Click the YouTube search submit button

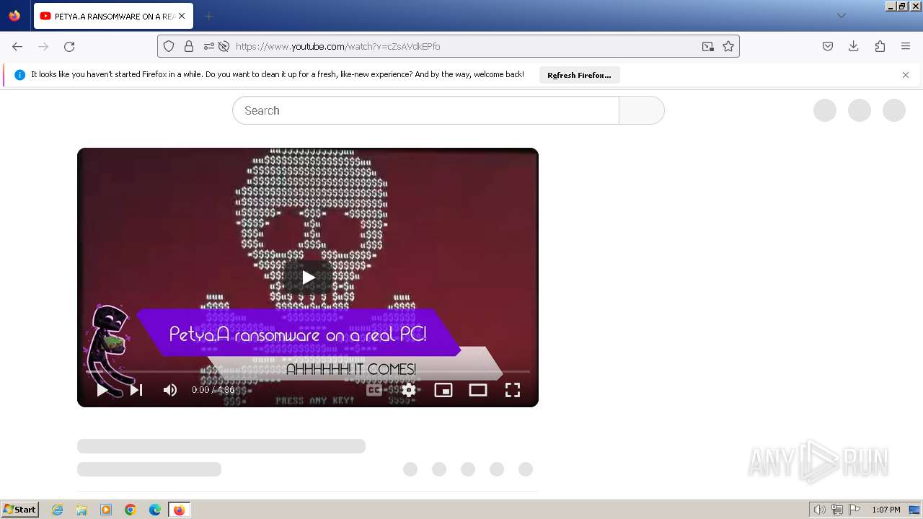coord(642,110)
